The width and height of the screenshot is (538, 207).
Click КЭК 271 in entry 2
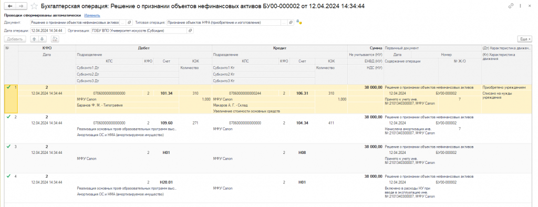point(195,122)
